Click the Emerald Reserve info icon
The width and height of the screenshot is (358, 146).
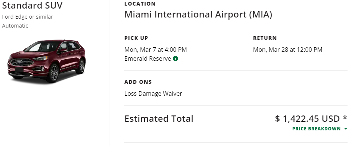pos(175,58)
